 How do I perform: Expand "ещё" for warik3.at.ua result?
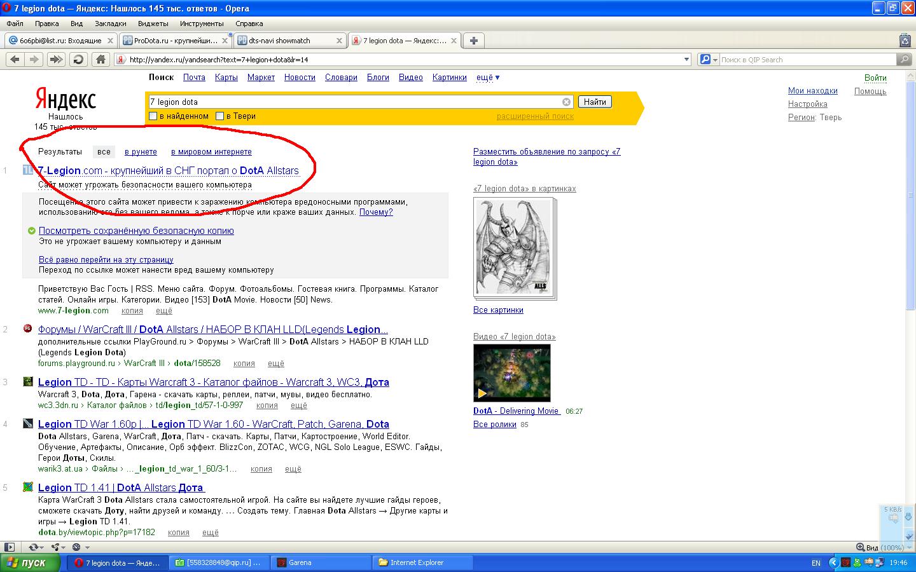coord(293,469)
